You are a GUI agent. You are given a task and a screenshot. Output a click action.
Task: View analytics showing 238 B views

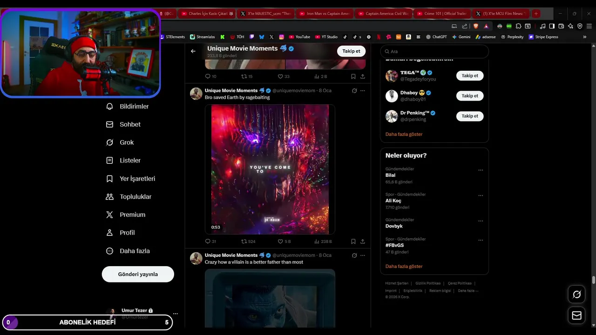pos(323,241)
